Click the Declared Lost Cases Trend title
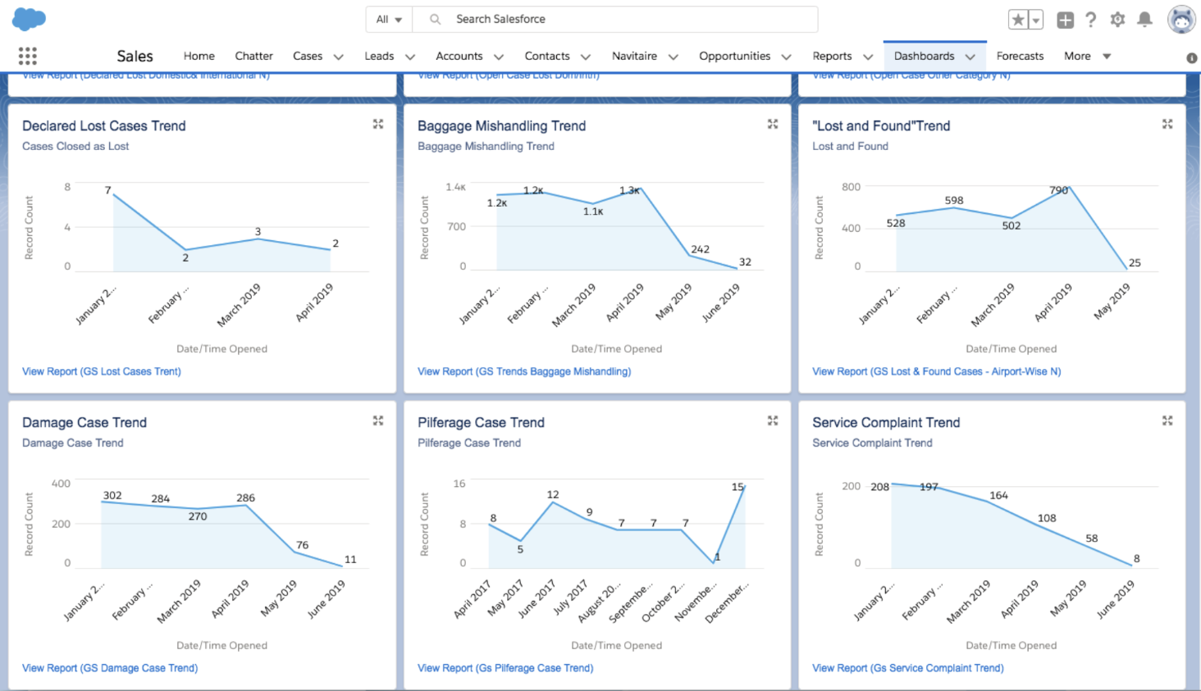 click(x=104, y=125)
